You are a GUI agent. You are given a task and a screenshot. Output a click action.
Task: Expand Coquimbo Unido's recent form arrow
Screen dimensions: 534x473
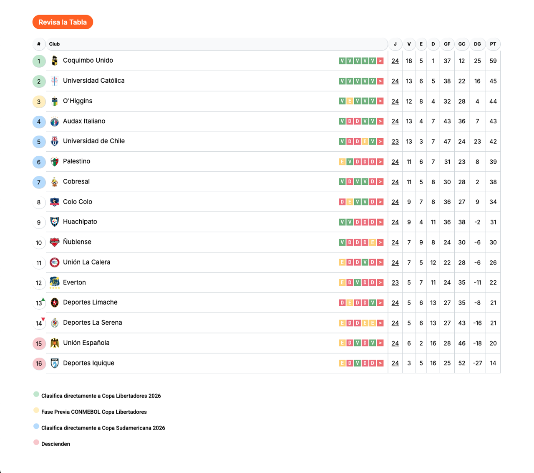380,61
